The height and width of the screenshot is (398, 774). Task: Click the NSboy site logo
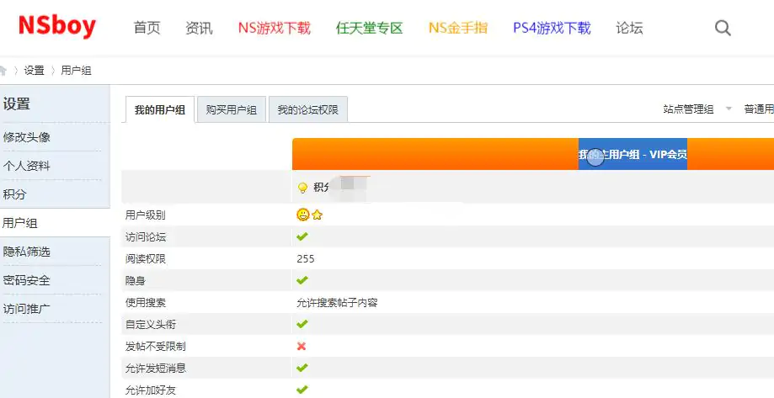pos(56,26)
